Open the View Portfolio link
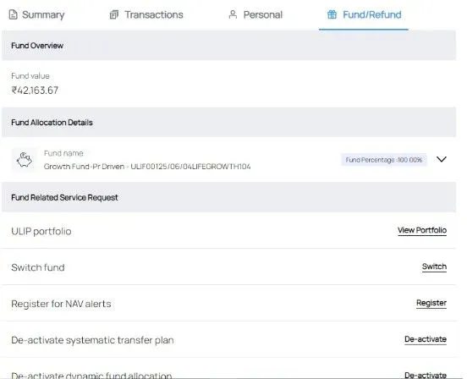Screen dimensions: 467x379 (422, 230)
